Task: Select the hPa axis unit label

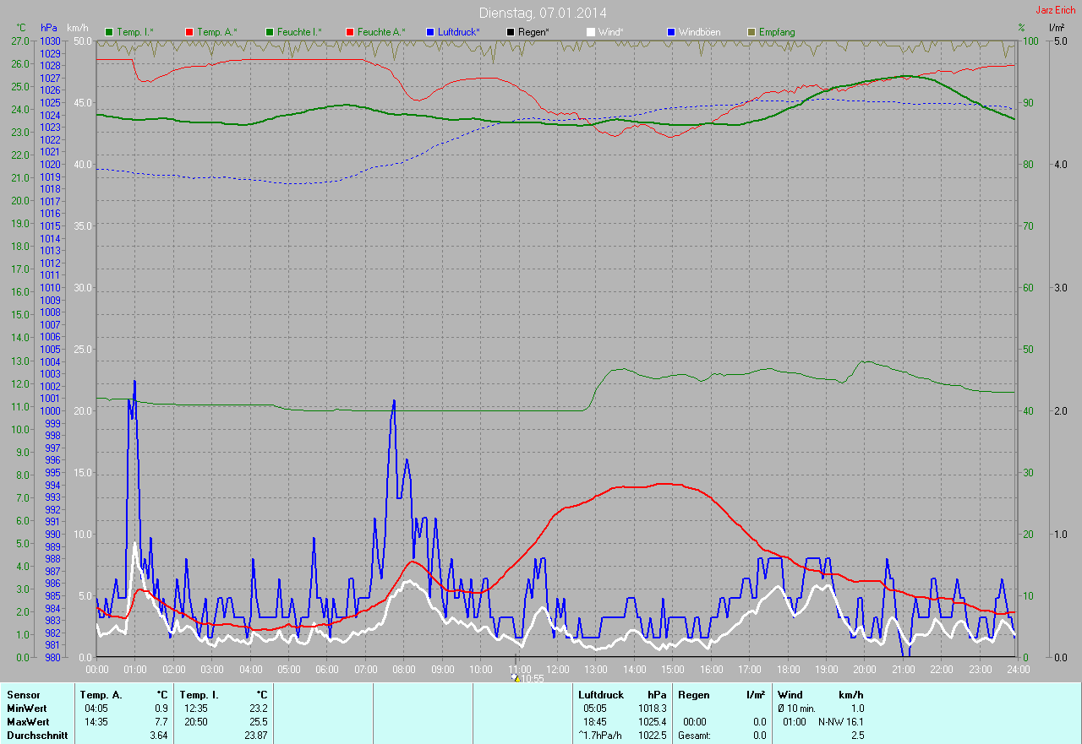Action: coord(49,28)
